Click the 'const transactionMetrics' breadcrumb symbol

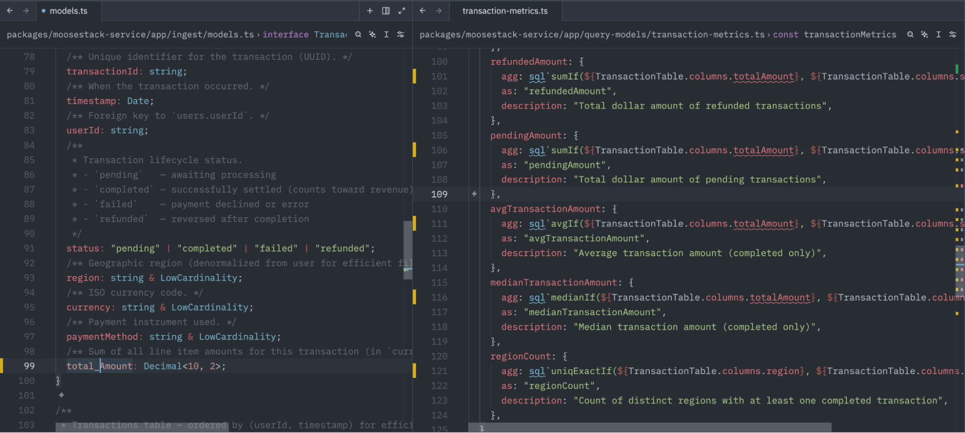pos(834,34)
